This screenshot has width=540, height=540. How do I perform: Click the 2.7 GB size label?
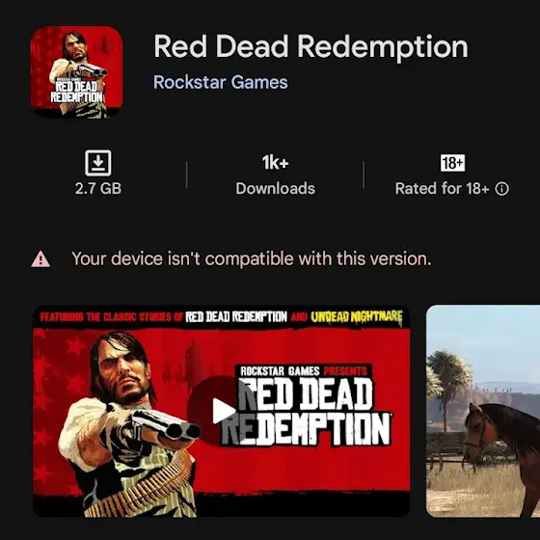tap(98, 188)
